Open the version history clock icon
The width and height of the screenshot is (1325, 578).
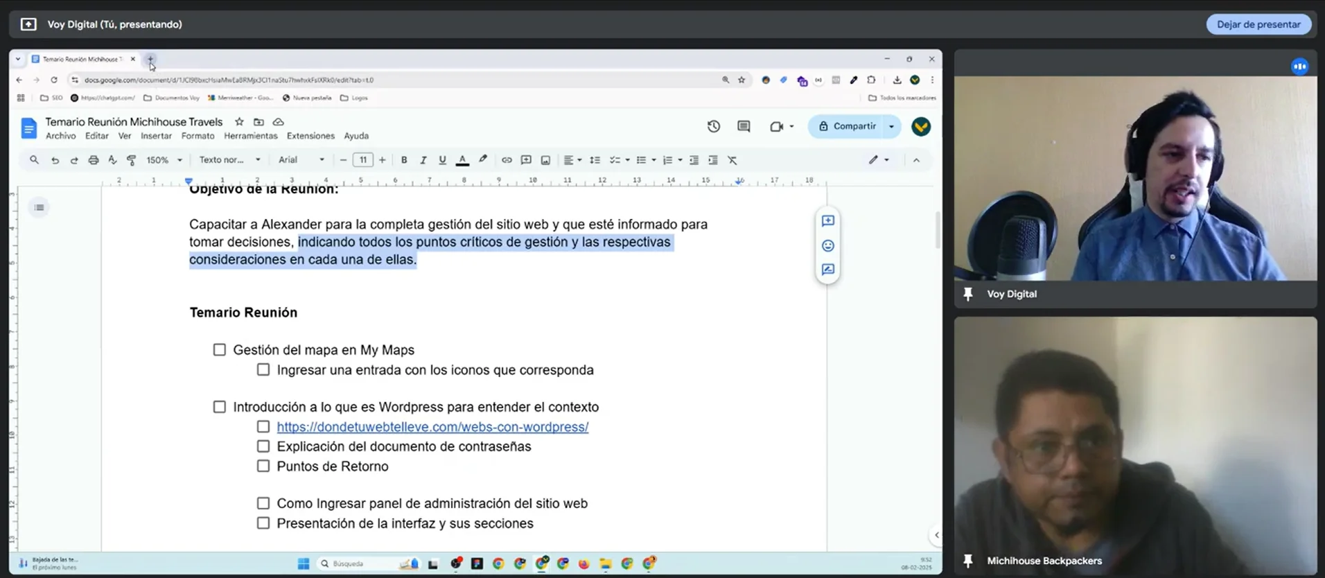click(713, 126)
